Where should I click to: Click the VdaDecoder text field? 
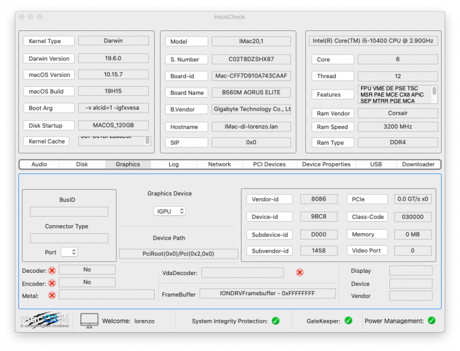243,272
